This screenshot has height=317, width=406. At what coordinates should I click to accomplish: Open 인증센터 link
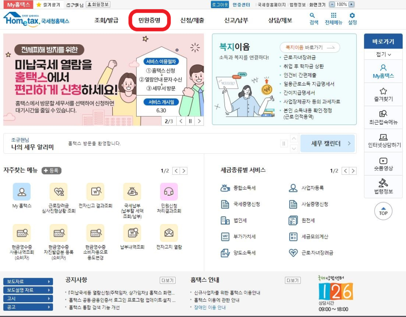tap(241, 4)
